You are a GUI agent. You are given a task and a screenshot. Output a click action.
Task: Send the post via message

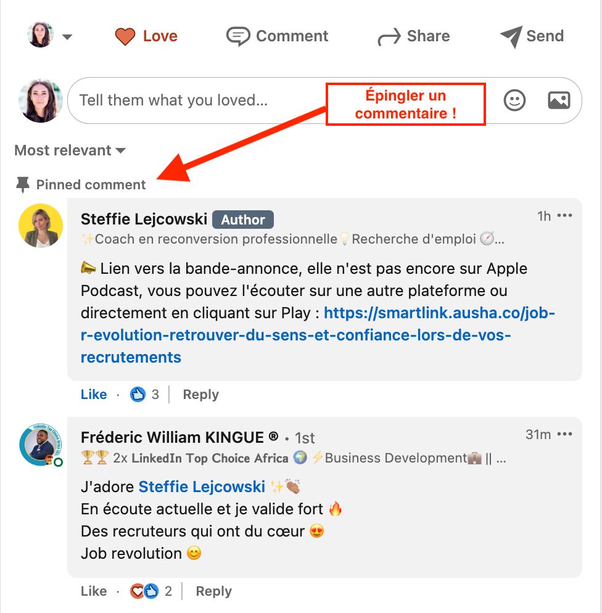coord(532,36)
